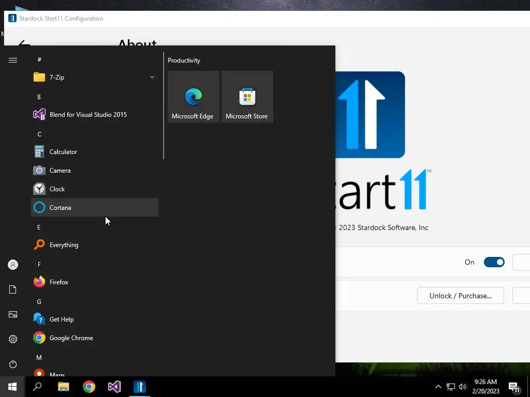
Task: Open Settings gear in Start sidebar
Action: point(13,339)
